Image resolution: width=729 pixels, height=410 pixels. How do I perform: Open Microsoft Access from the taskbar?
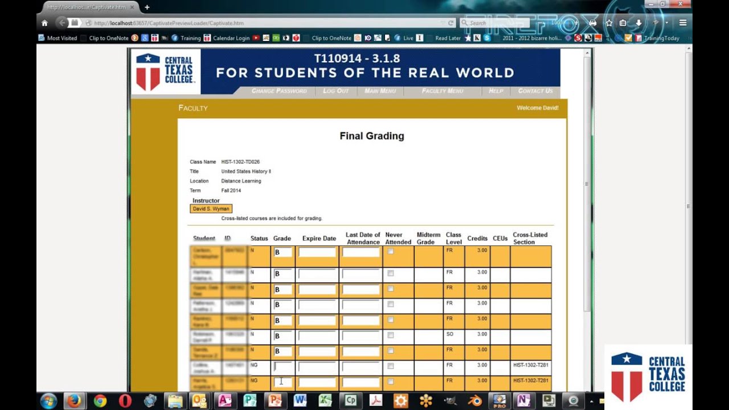click(x=224, y=400)
